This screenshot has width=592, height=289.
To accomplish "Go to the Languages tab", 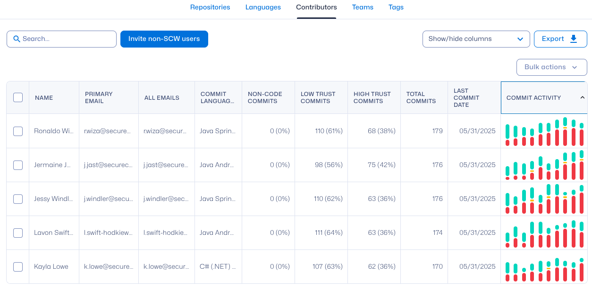I will tap(263, 8).
